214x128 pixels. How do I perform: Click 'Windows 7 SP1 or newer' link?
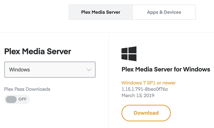pyautogui.click(x=149, y=83)
